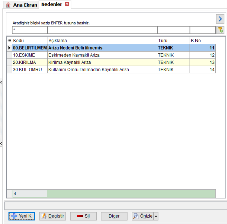
Task: Click the funnel filter icon button
Action: 220,30
